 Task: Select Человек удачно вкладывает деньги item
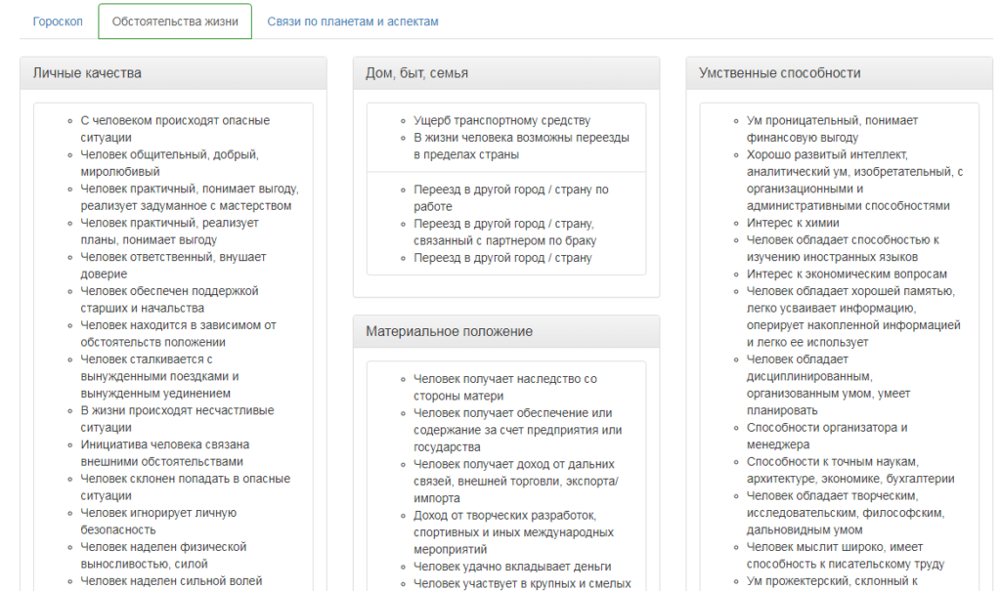[x=512, y=567]
